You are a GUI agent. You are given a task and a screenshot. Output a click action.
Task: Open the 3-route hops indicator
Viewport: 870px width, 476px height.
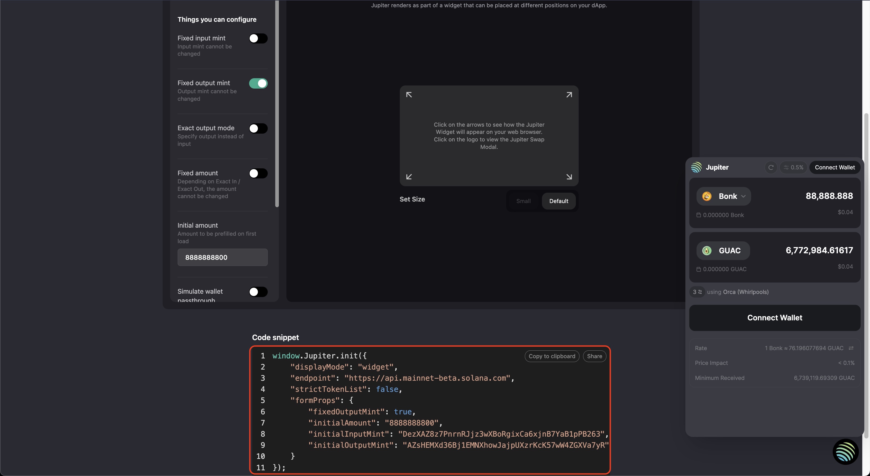point(697,292)
